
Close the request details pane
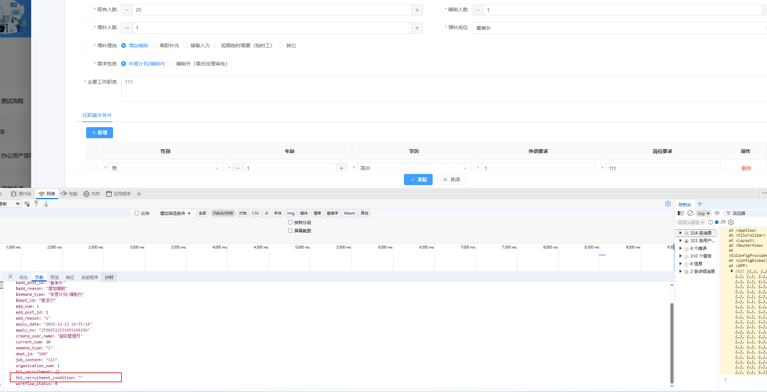click(11, 277)
